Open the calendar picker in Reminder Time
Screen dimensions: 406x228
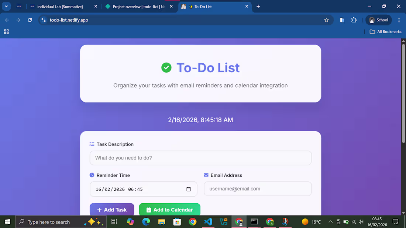(189, 189)
